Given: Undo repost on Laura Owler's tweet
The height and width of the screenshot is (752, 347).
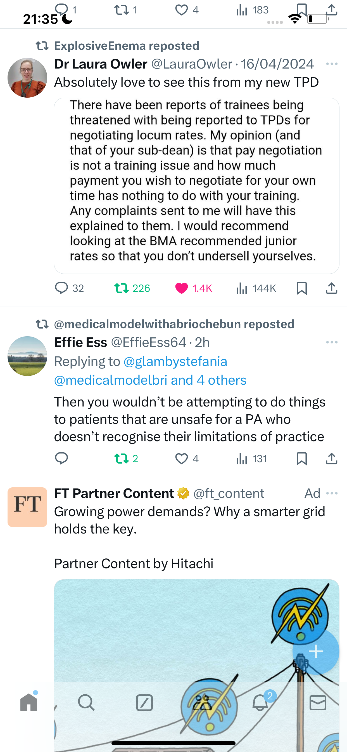Looking at the screenshot, I should pos(132,288).
